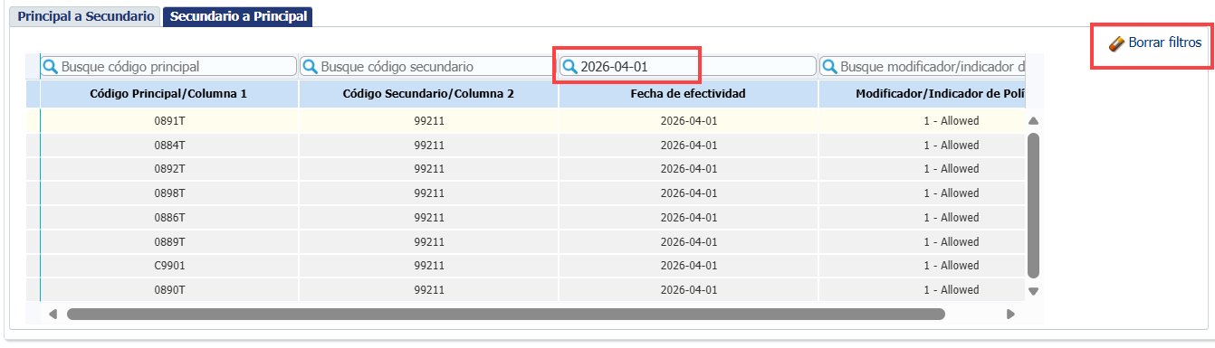Click the vertical scrollbar up arrow

tap(1033, 121)
